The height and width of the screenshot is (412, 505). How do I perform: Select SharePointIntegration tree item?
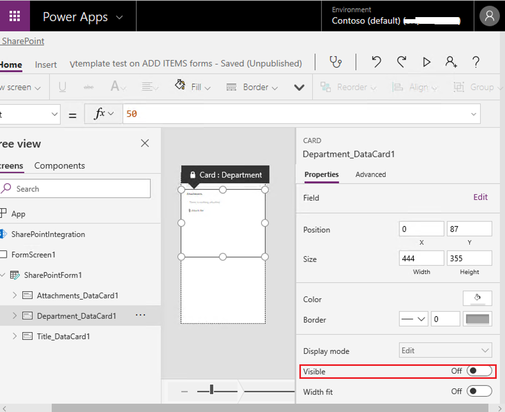48,234
